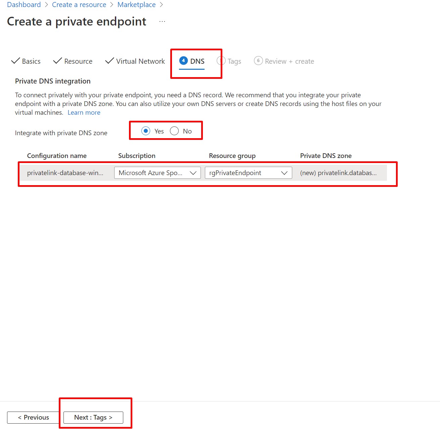Select the privatelink-database-win configuration name cell

coord(65,173)
